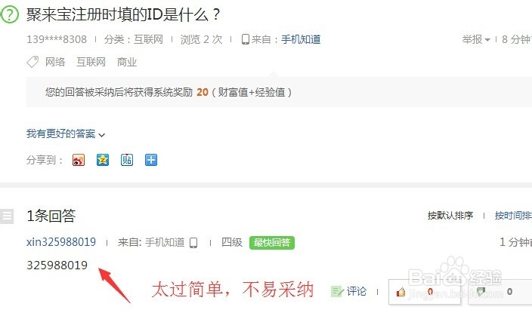
Task: Click the 最快回答 green badge
Action: point(272,243)
